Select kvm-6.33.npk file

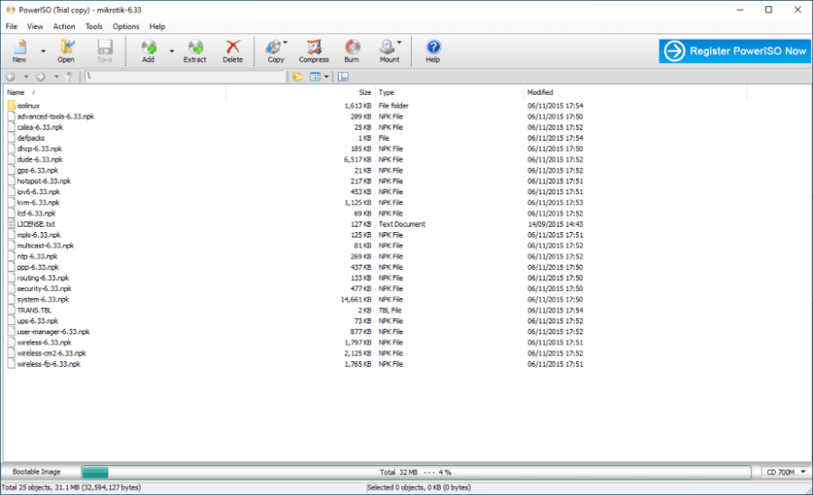[38, 202]
